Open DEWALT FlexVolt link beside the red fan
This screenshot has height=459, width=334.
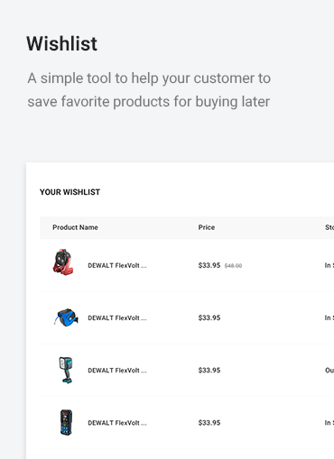coord(117,265)
